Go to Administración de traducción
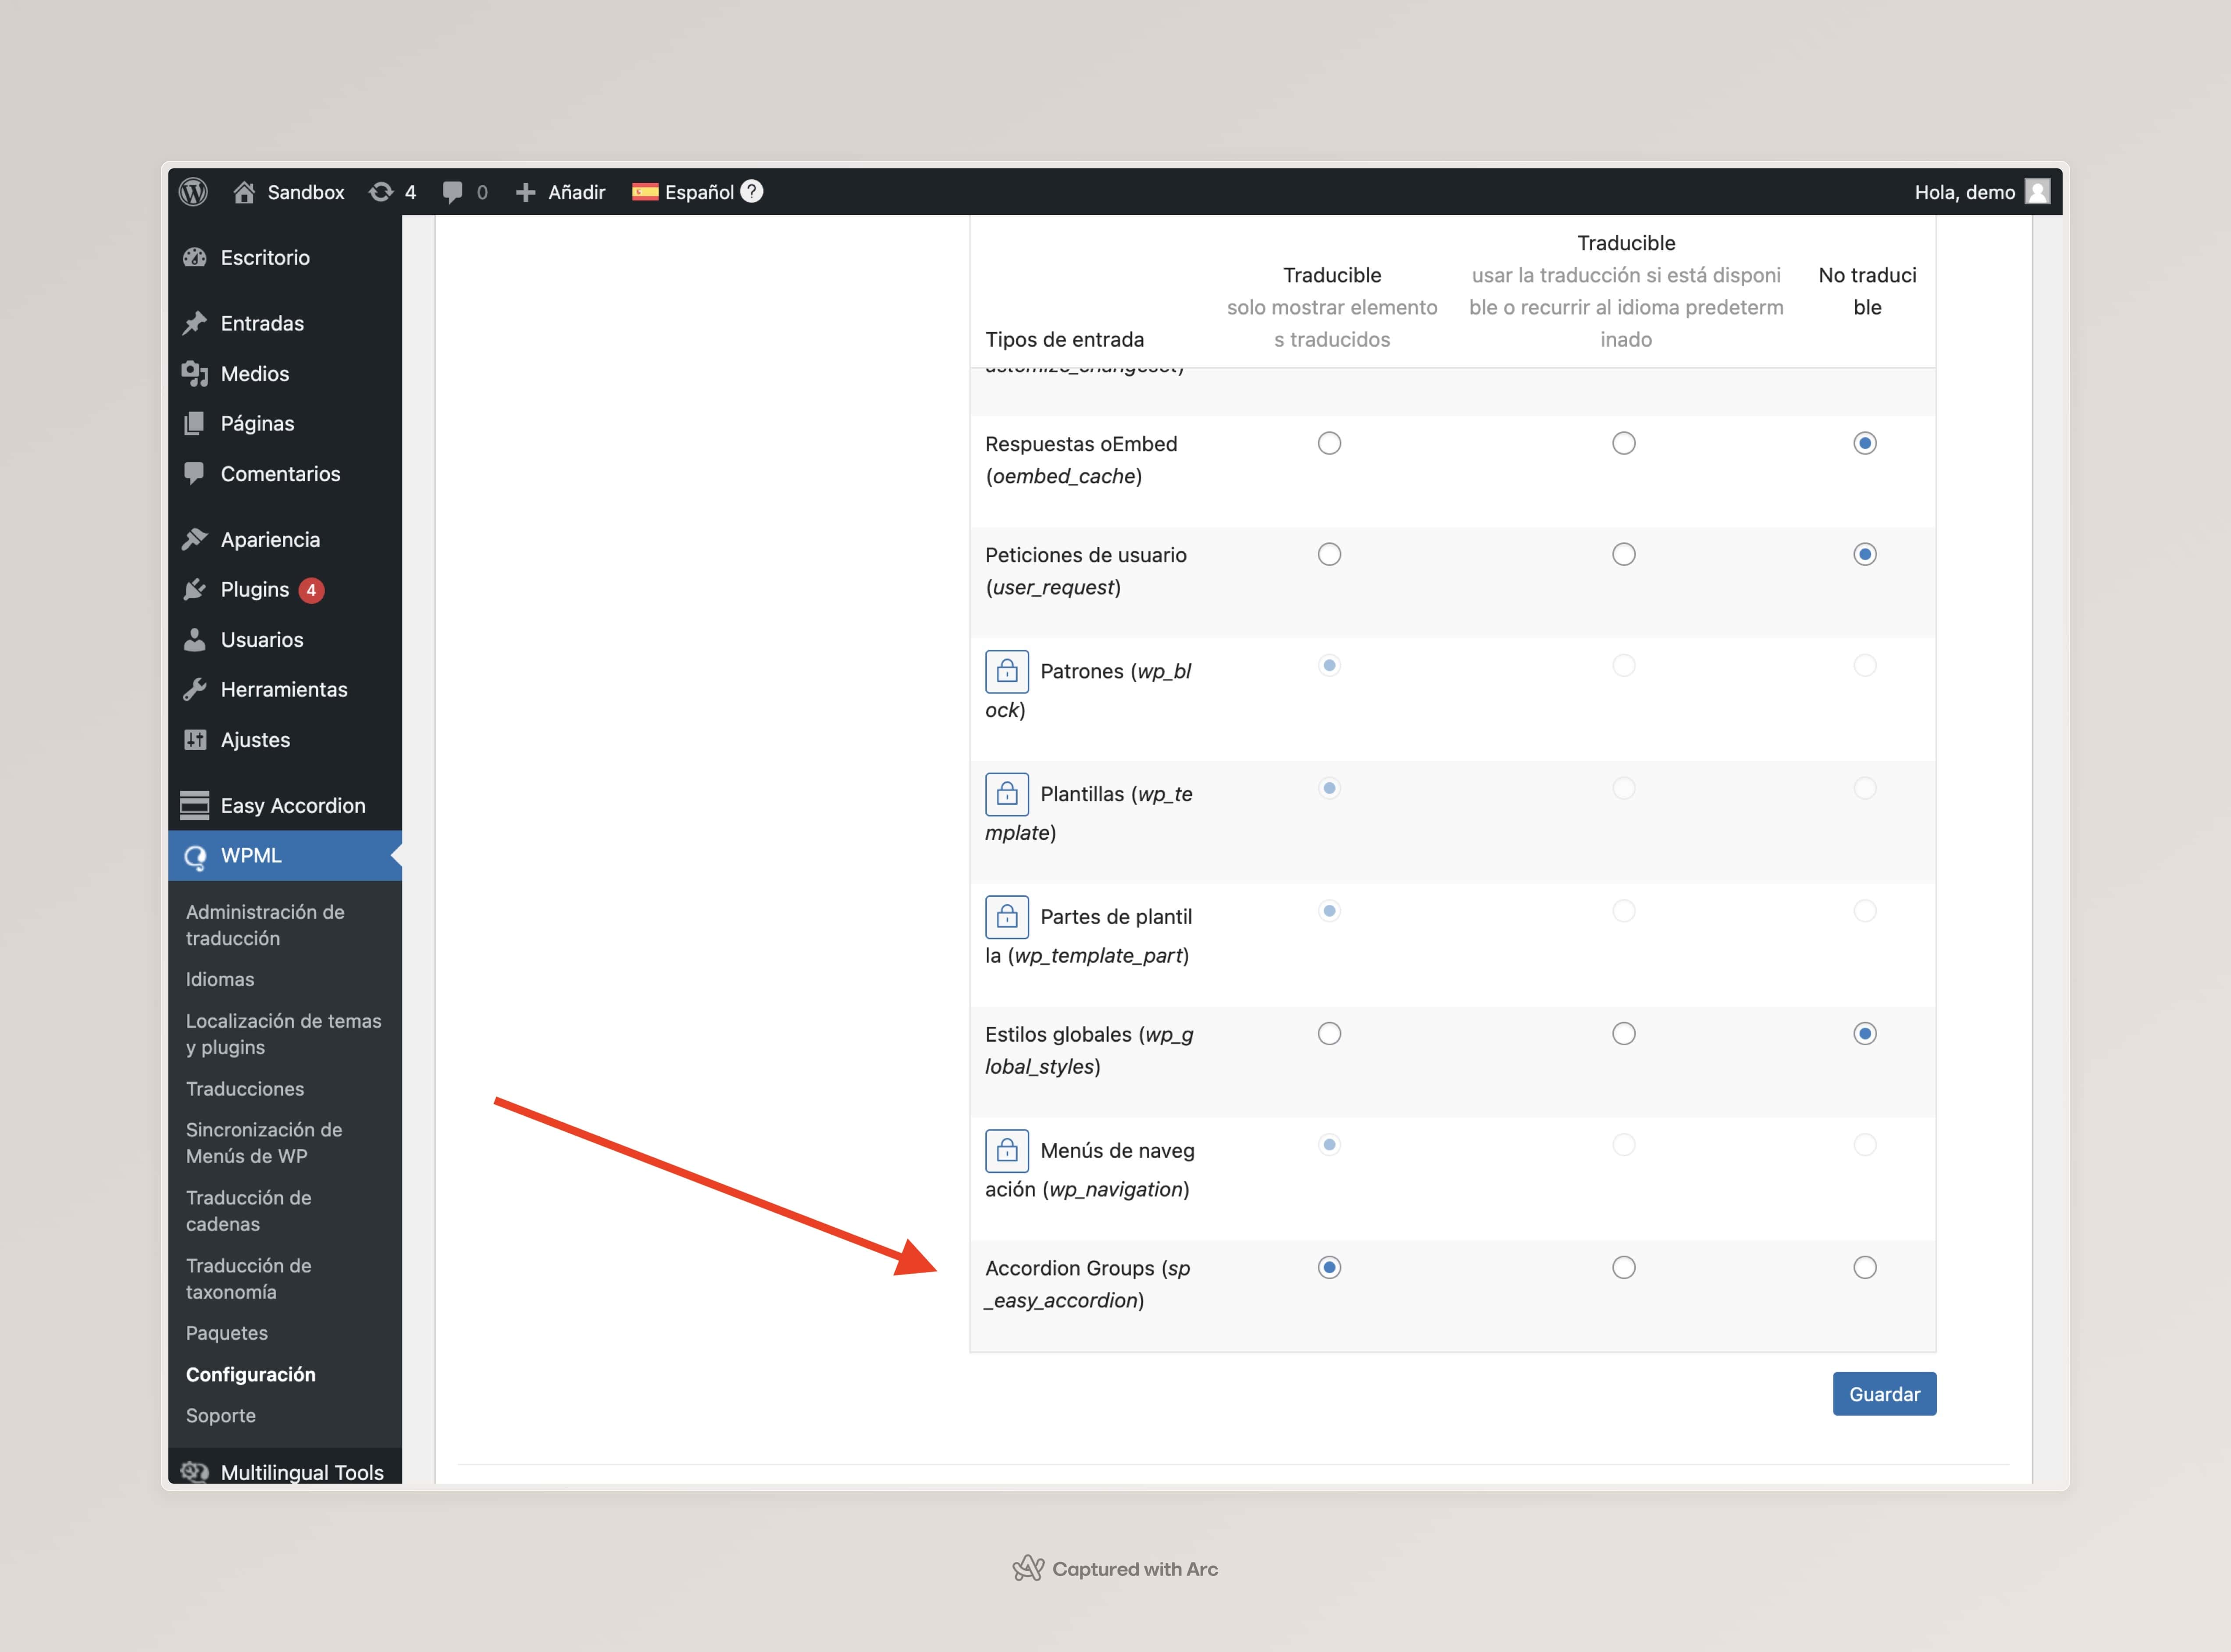This screenshot has width=2231, height=1652. (265, 925)
